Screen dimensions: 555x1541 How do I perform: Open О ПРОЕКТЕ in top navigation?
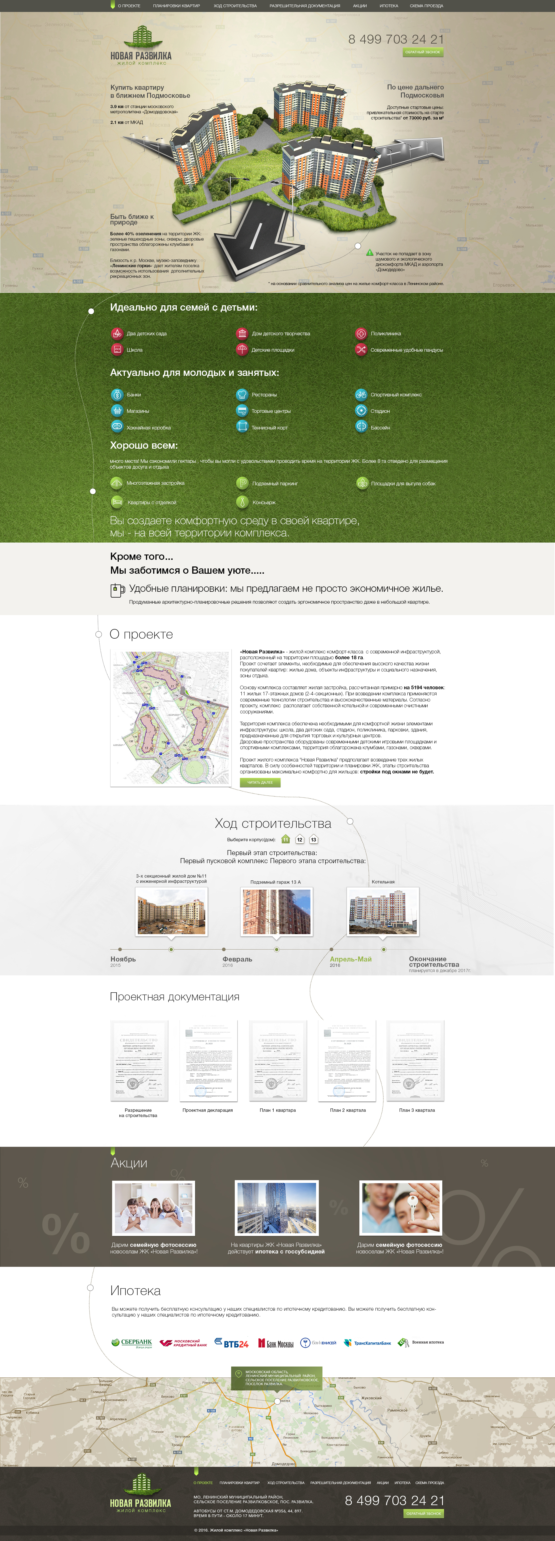tap(129, 6)
